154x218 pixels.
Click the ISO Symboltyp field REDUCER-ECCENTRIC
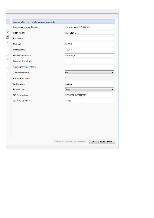[89, 95]
